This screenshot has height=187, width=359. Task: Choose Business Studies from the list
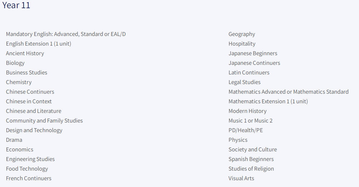pyautogui.click(x=26, y=73)
